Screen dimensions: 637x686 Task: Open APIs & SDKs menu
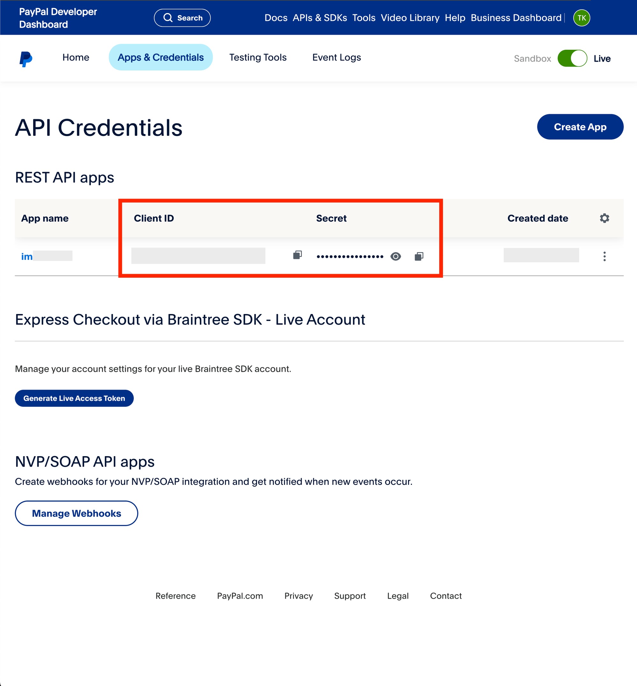tap(319, 18)
